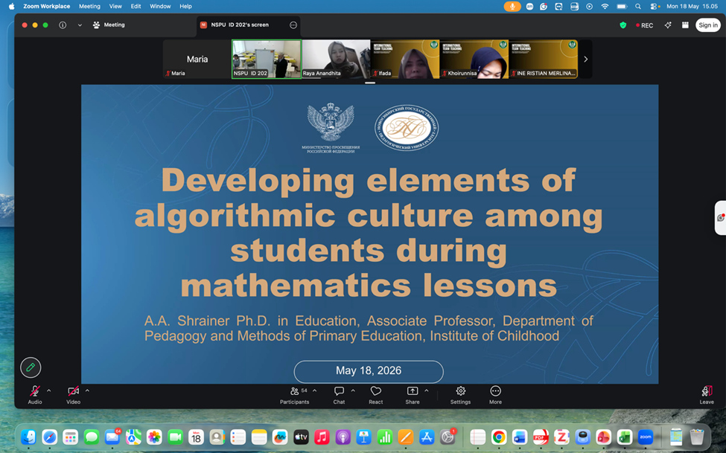Open the Participants panel
The width and height of the screenshot is (726, 453).
pyautogui.click(x=294, y=395)
